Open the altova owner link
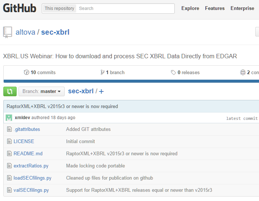The width and height of the screenshot is (259, 201). pyautogui.click(x=25, y=32)
